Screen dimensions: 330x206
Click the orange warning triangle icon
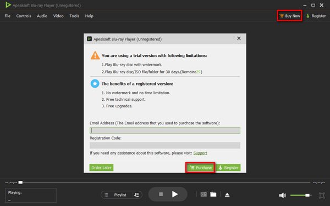coord(95,55)
